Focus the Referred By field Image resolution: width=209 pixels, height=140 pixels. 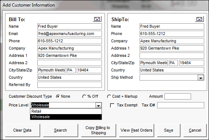coord(69,85)
